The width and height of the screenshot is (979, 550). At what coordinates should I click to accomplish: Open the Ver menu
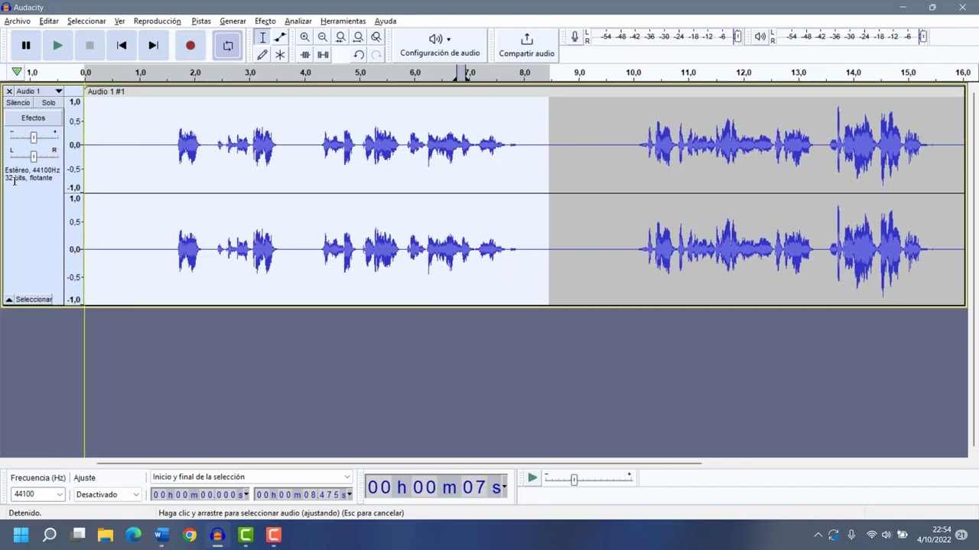pyautogui.click(x=120, y=21)
